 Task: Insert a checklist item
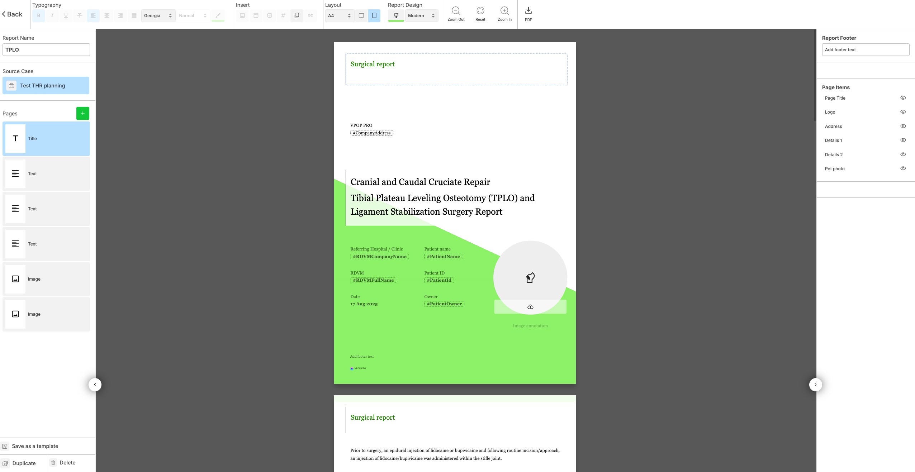pos(270,15)
